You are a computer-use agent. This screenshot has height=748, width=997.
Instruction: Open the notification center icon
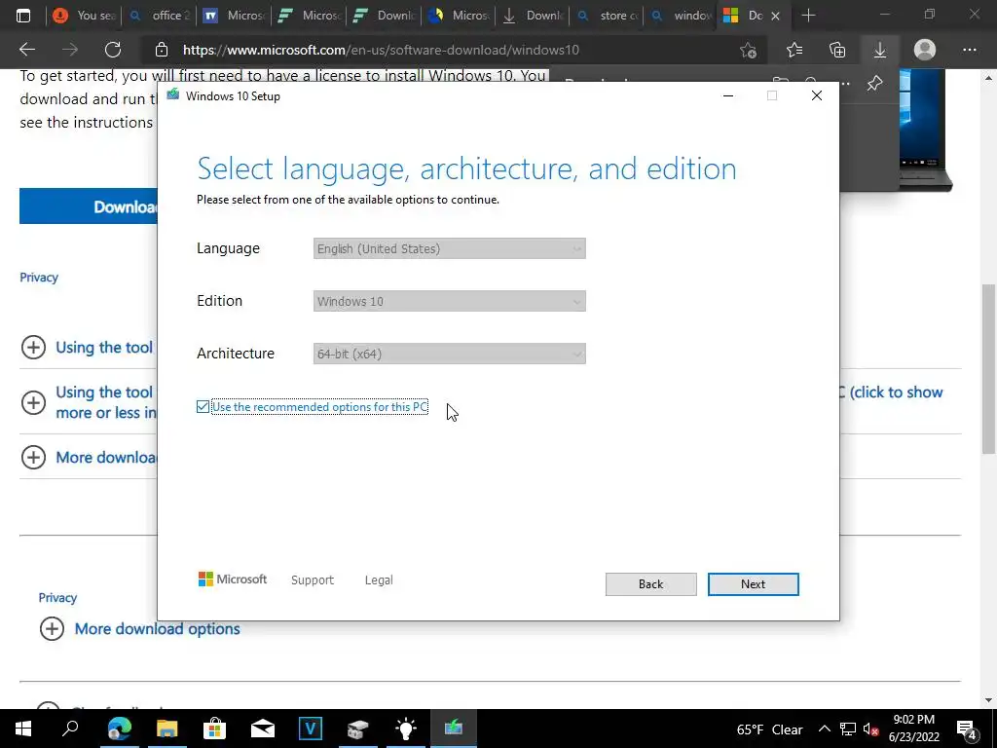pos(967,729)
